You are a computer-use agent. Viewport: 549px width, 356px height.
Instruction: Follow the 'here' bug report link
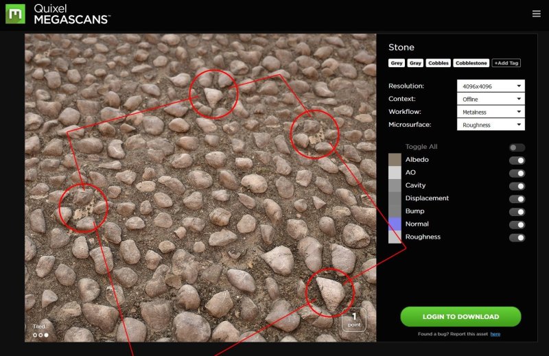pos(495,334)
